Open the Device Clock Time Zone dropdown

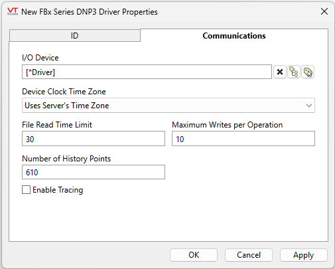pos(168,106)
